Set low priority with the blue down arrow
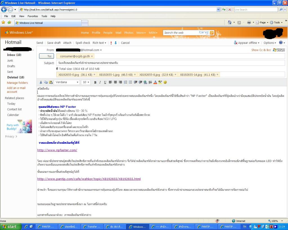The height and width of the screenshot is (230, 288). pyautogui.click(x=116, y=43)
